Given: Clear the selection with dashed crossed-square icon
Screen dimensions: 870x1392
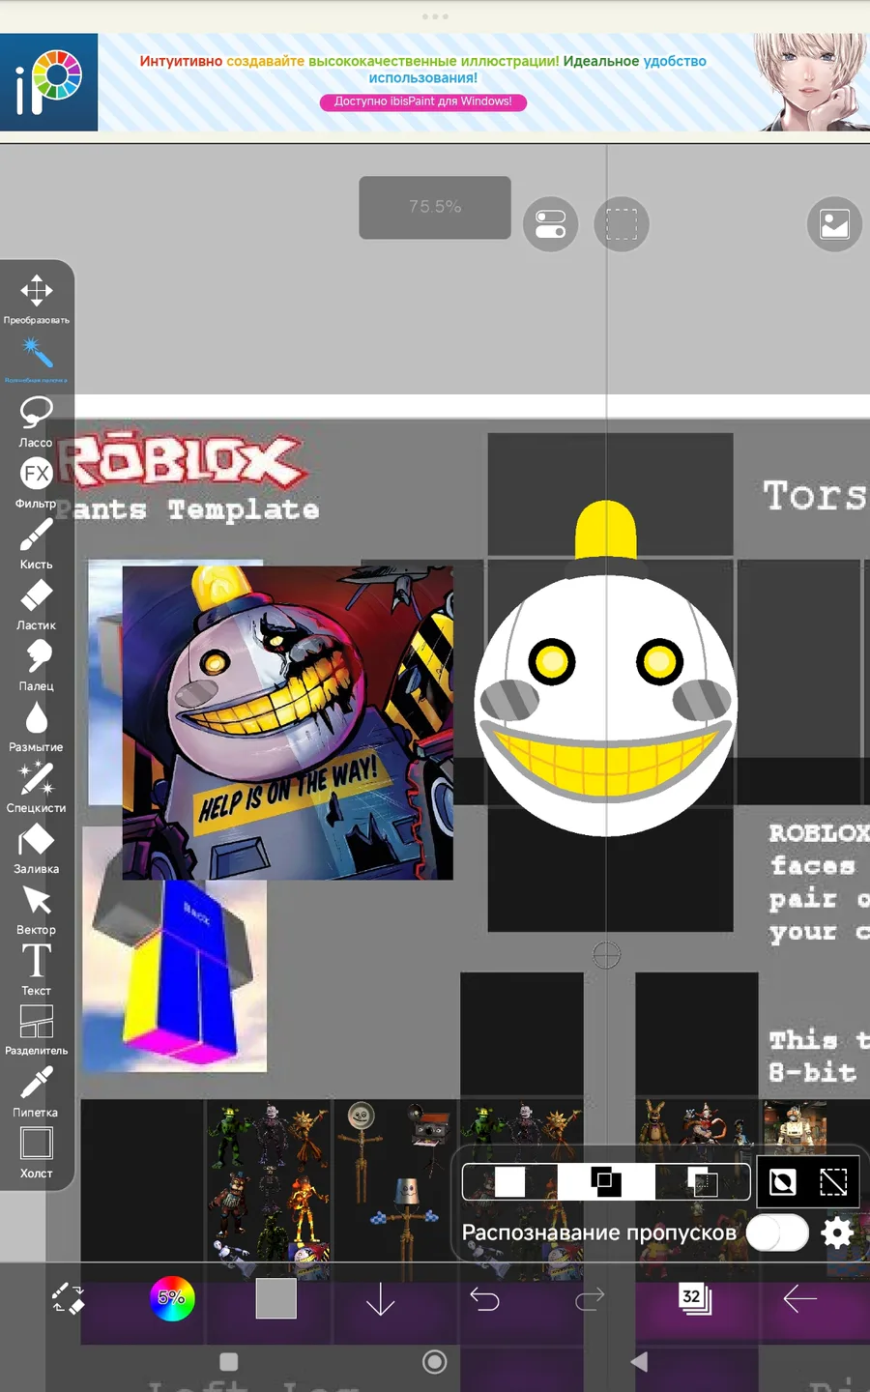Looking at the screenshot, I should [833, 1181].
